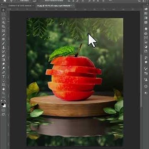Open the Adjustments panel half-circle icon
The image size is (149, 149).
tap(146, 47)
